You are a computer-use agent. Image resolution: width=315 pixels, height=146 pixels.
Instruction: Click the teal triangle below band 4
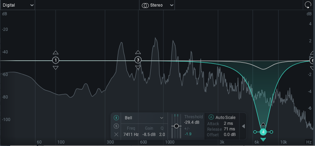point(263,139)
